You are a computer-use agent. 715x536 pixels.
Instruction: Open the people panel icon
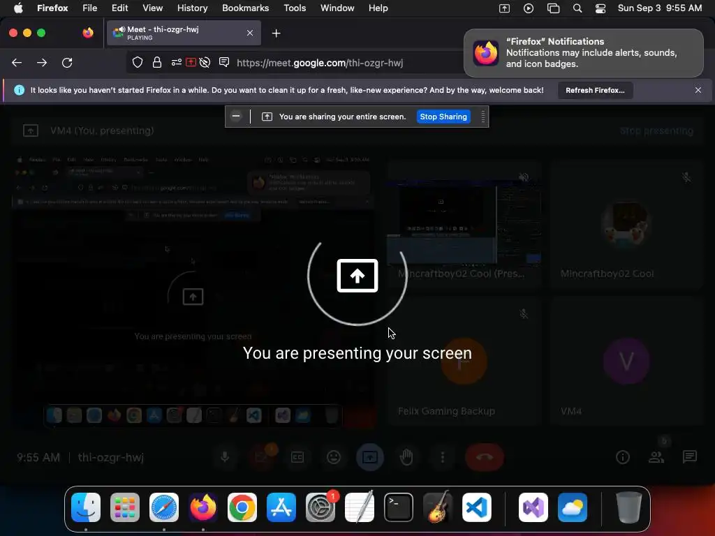[x=656, y=456]
